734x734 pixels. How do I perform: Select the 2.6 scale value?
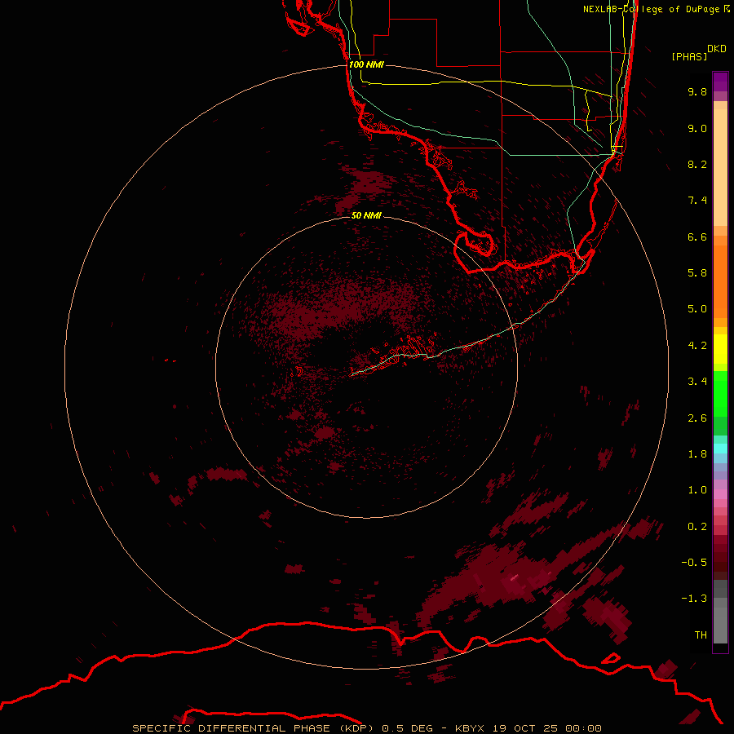pos(697,418)
